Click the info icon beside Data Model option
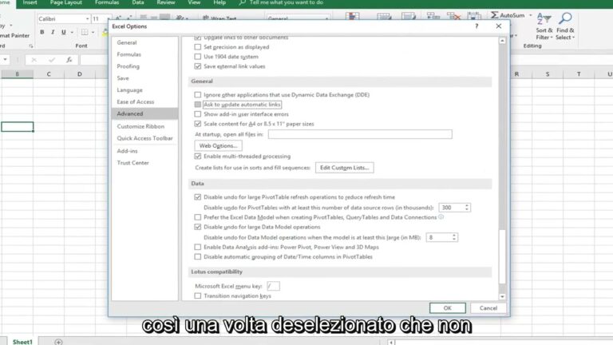 (x=441, y=216)
